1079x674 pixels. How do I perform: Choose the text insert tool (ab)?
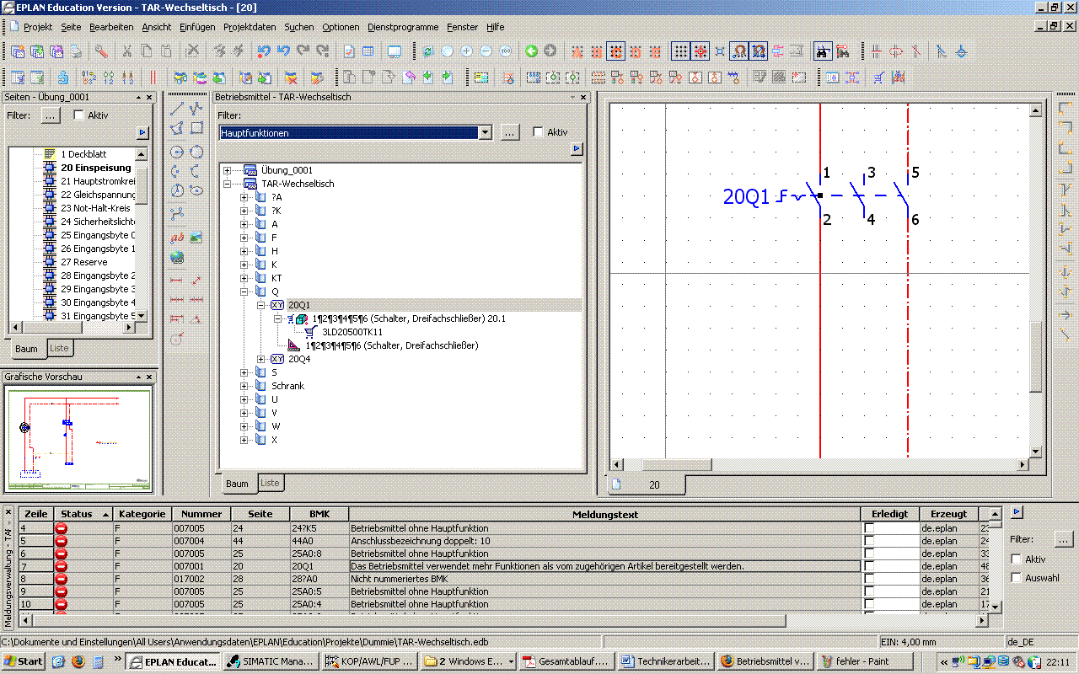point(177,238)
